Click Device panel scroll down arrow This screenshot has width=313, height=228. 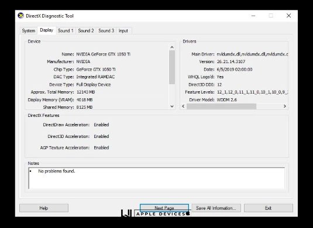click(172, 106)
